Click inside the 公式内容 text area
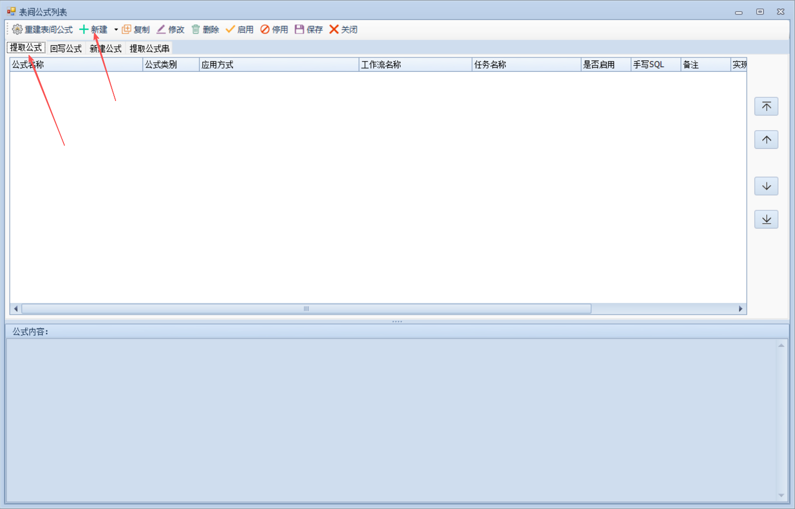 (391, 420)
